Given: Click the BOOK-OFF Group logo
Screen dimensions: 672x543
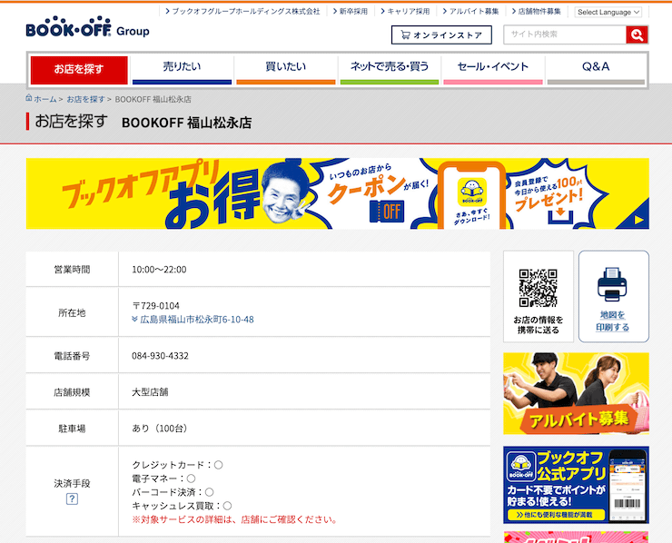Looking at the screenshot, I should point(87,27).
